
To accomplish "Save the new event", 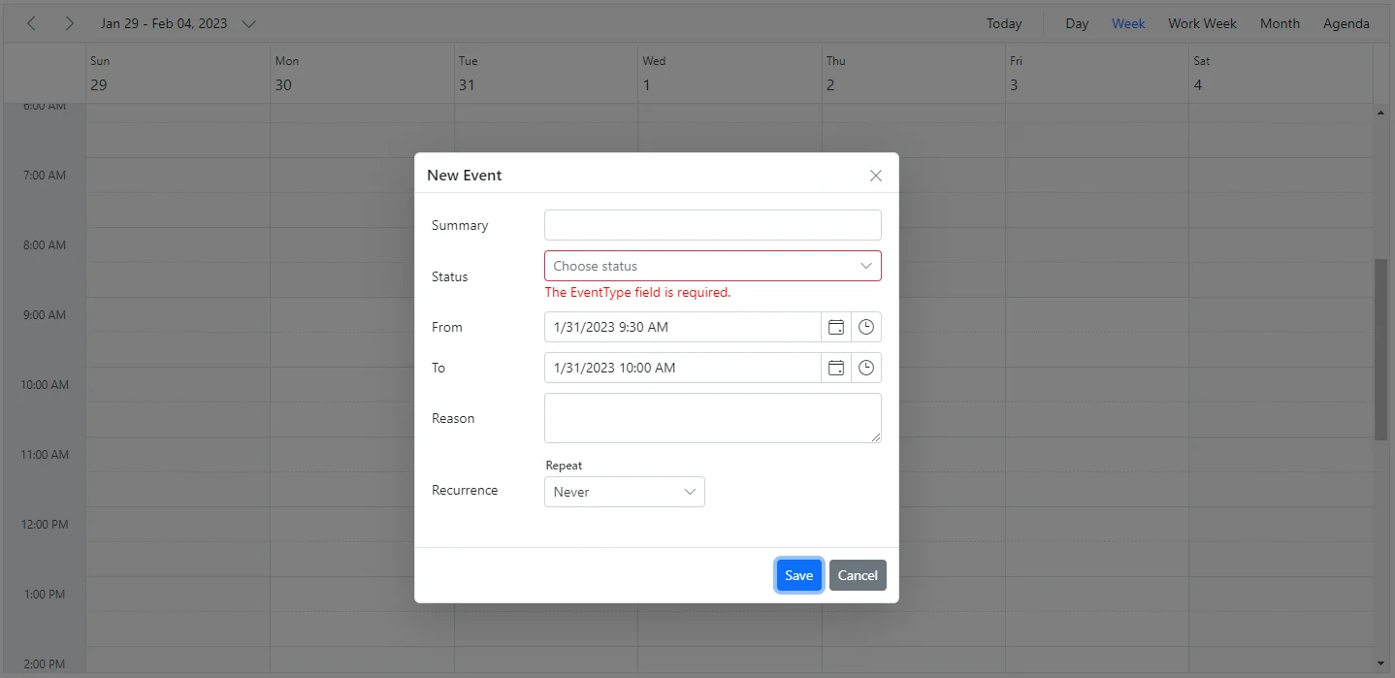I will 799,575.
